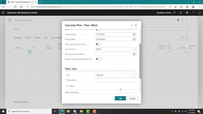This screenshot has height=114, width=203.
Task: Close the Calculate Plan dialog
Action: point(136,25)
